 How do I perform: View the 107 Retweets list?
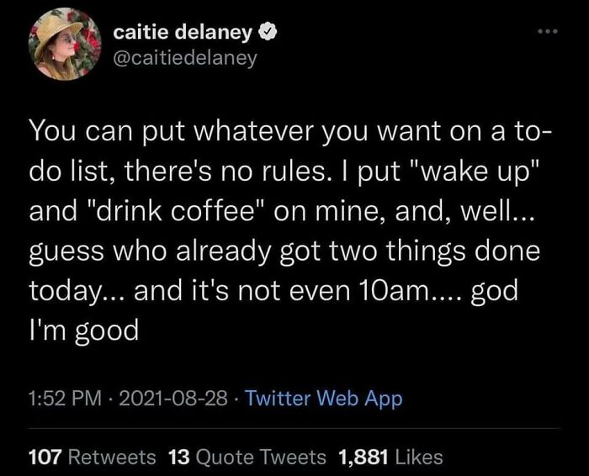click(x=92, y=456)
